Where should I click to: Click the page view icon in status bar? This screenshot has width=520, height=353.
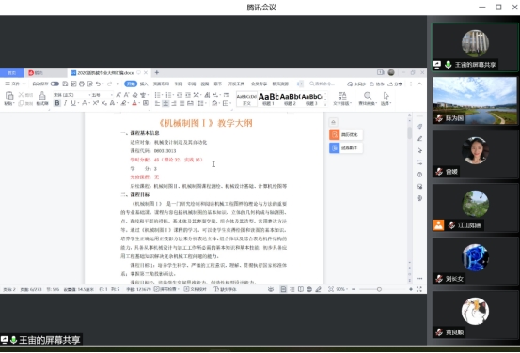283,289
